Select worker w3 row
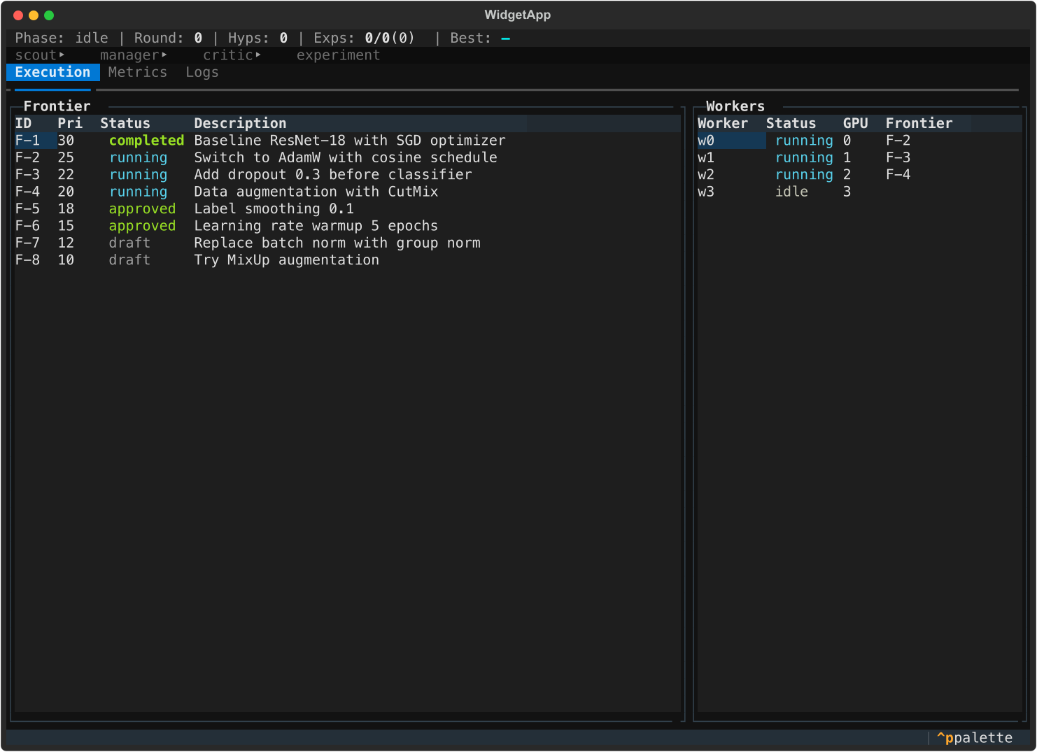 (859, 192)
